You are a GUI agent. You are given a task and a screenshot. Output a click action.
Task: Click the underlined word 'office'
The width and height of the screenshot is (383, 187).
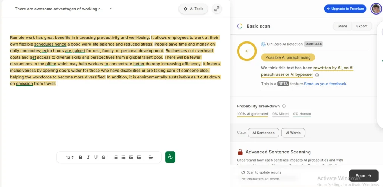[x=50, y=64]
